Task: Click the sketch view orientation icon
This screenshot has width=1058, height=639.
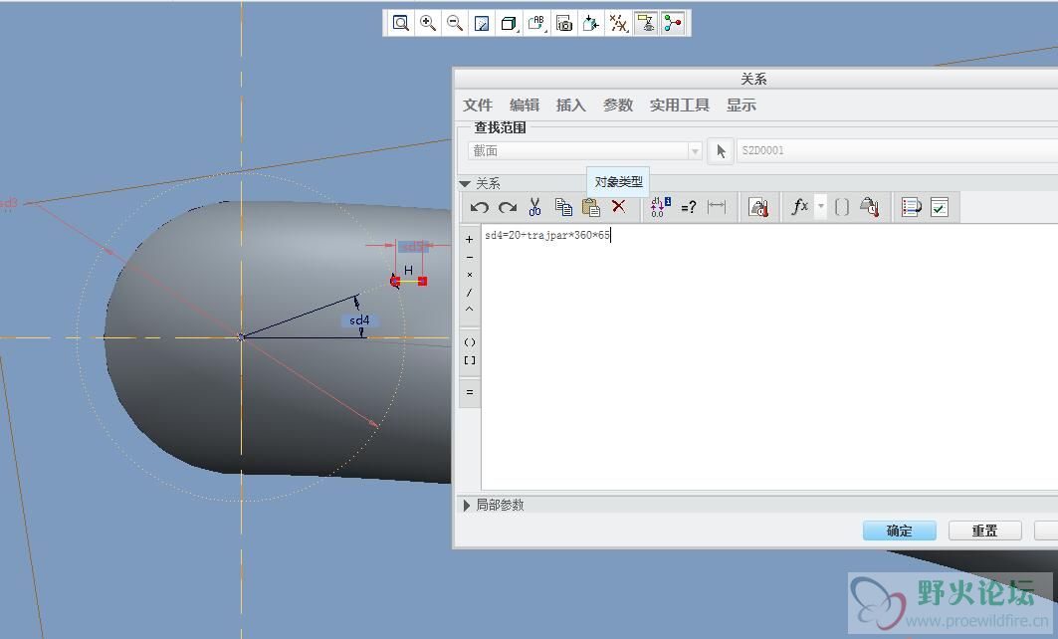Action: click(591, 24)
